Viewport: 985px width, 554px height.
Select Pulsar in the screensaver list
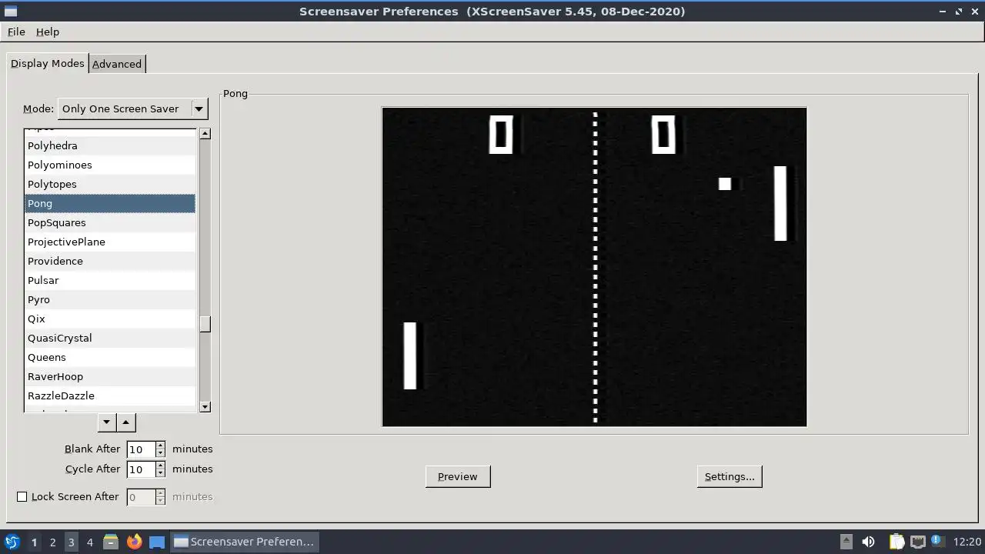(x=110, y=280)
